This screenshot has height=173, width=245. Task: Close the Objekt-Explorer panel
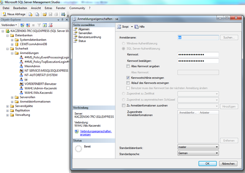67,19
